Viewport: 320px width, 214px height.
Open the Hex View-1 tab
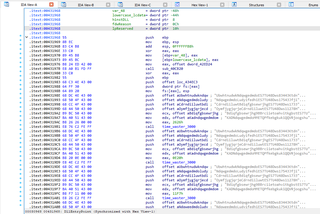(200, 5)
